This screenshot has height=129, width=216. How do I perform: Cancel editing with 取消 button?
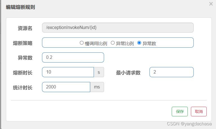199,112
